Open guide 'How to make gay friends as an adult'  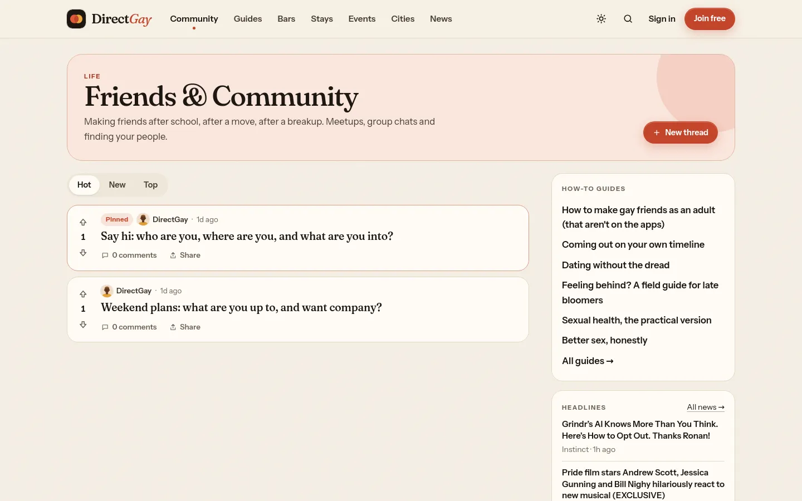click(638, 217)
